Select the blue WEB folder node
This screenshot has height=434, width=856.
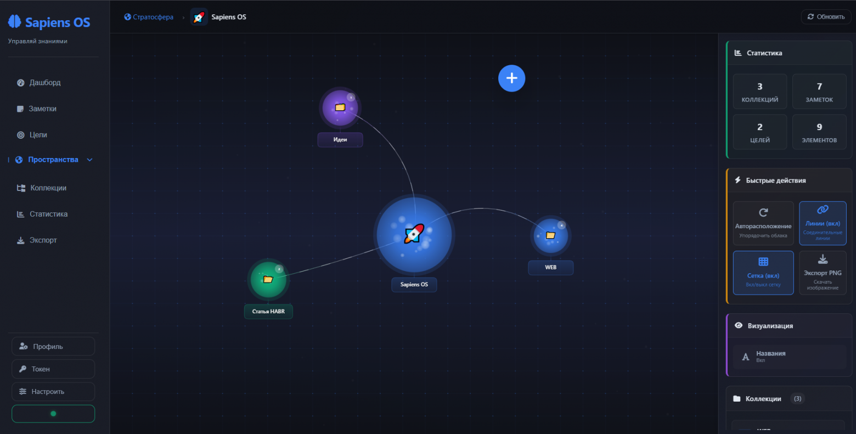pyautogui.click(x=550, y=235)
